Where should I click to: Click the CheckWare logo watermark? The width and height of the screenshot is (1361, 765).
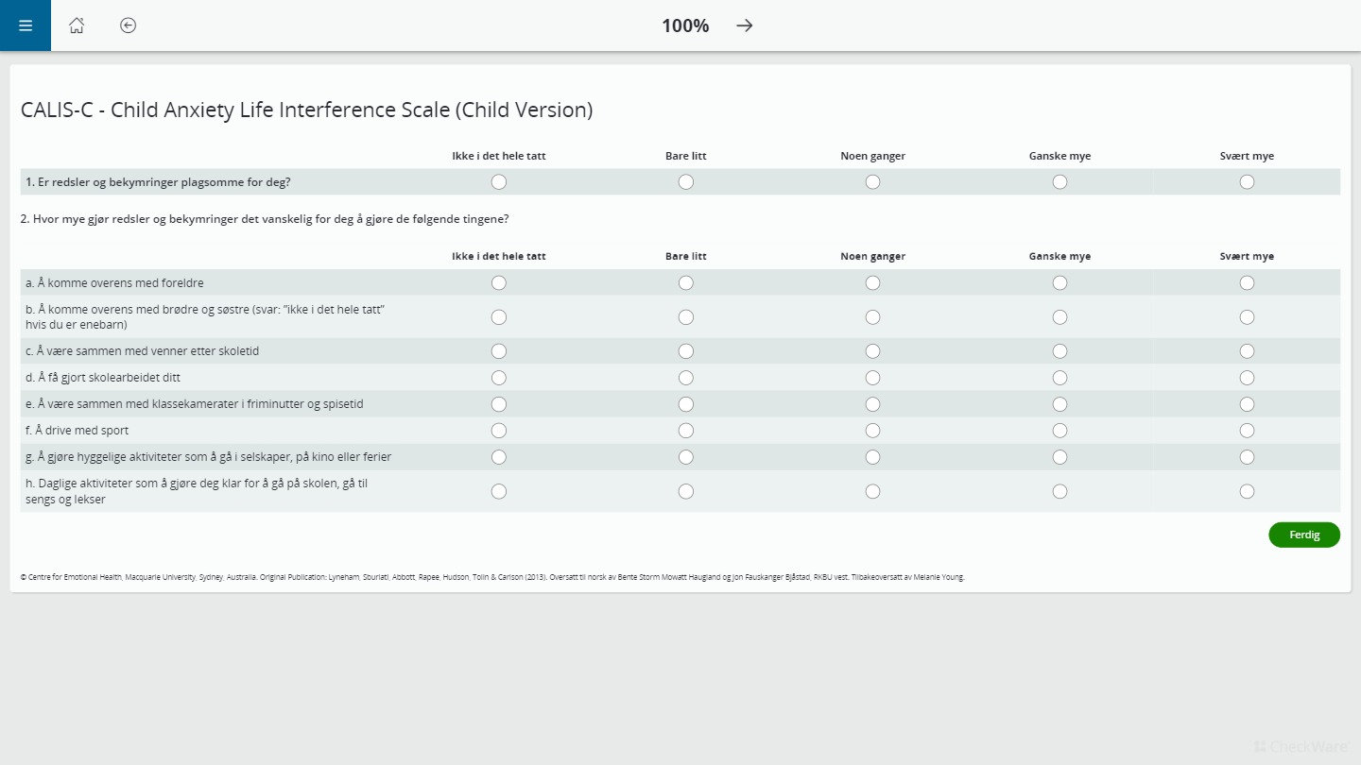tap(1301, 746)
